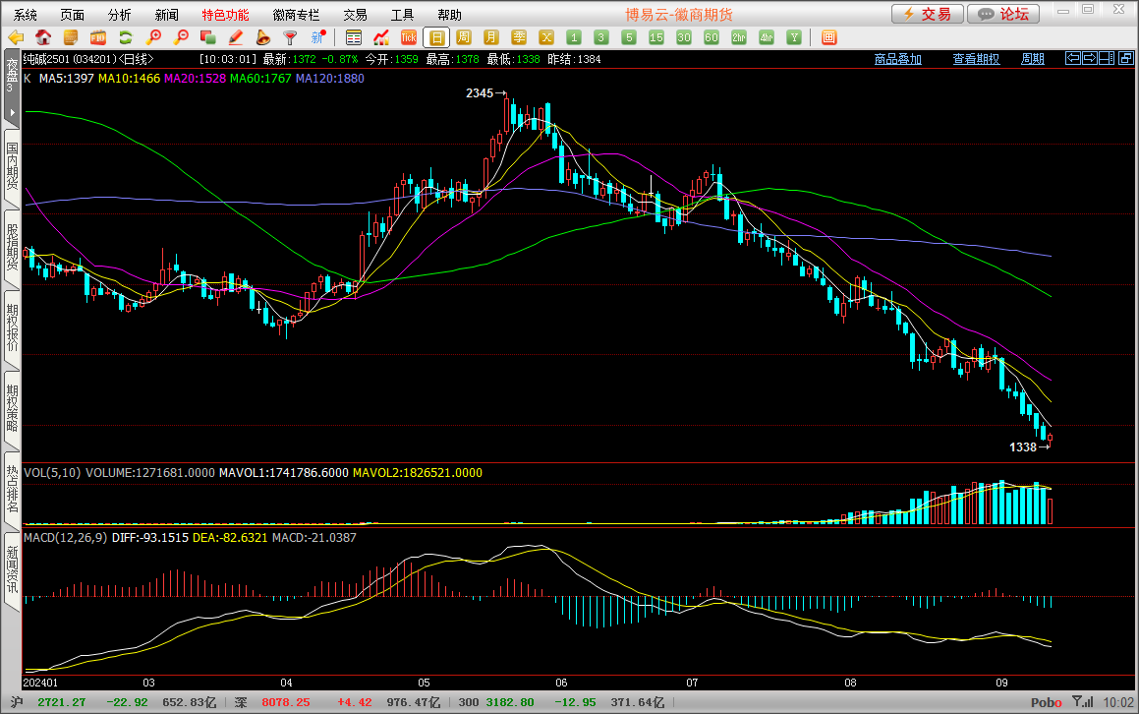Expand the 夜盘 sidebar arrow
Image resolution: width=1139 pixels, height=714 pixels.
pos(12,113)
